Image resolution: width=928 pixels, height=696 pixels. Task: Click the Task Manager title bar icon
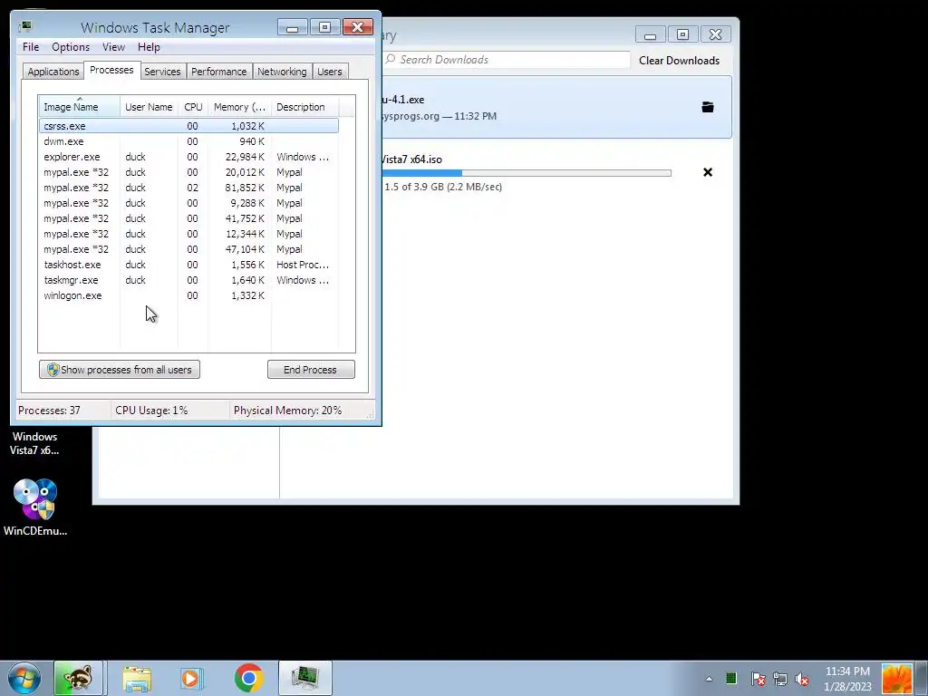click(24, 26)
